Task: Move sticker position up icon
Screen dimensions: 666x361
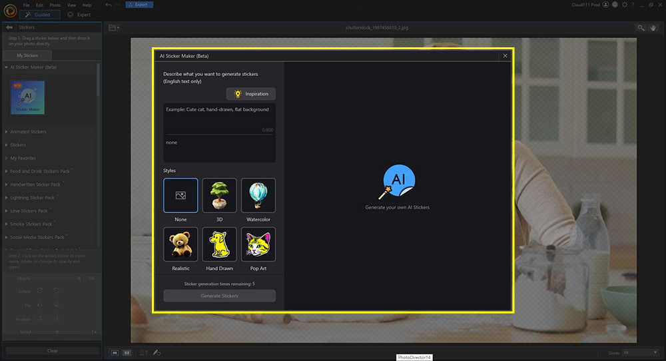Action: tap(41, 318)
